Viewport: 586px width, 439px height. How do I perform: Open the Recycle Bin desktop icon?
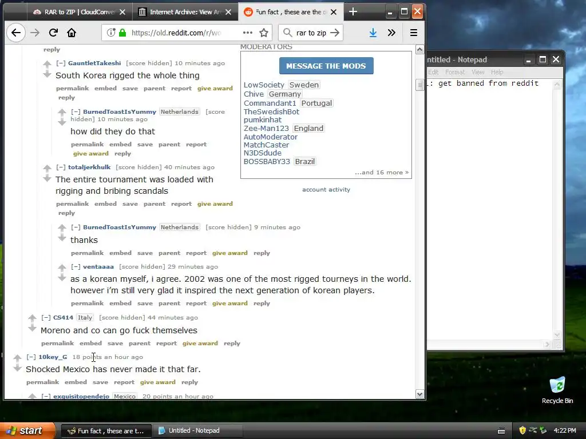pos(557,390)
